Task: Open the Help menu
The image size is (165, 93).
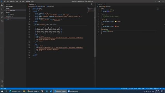Action: [x=32, y=1]
